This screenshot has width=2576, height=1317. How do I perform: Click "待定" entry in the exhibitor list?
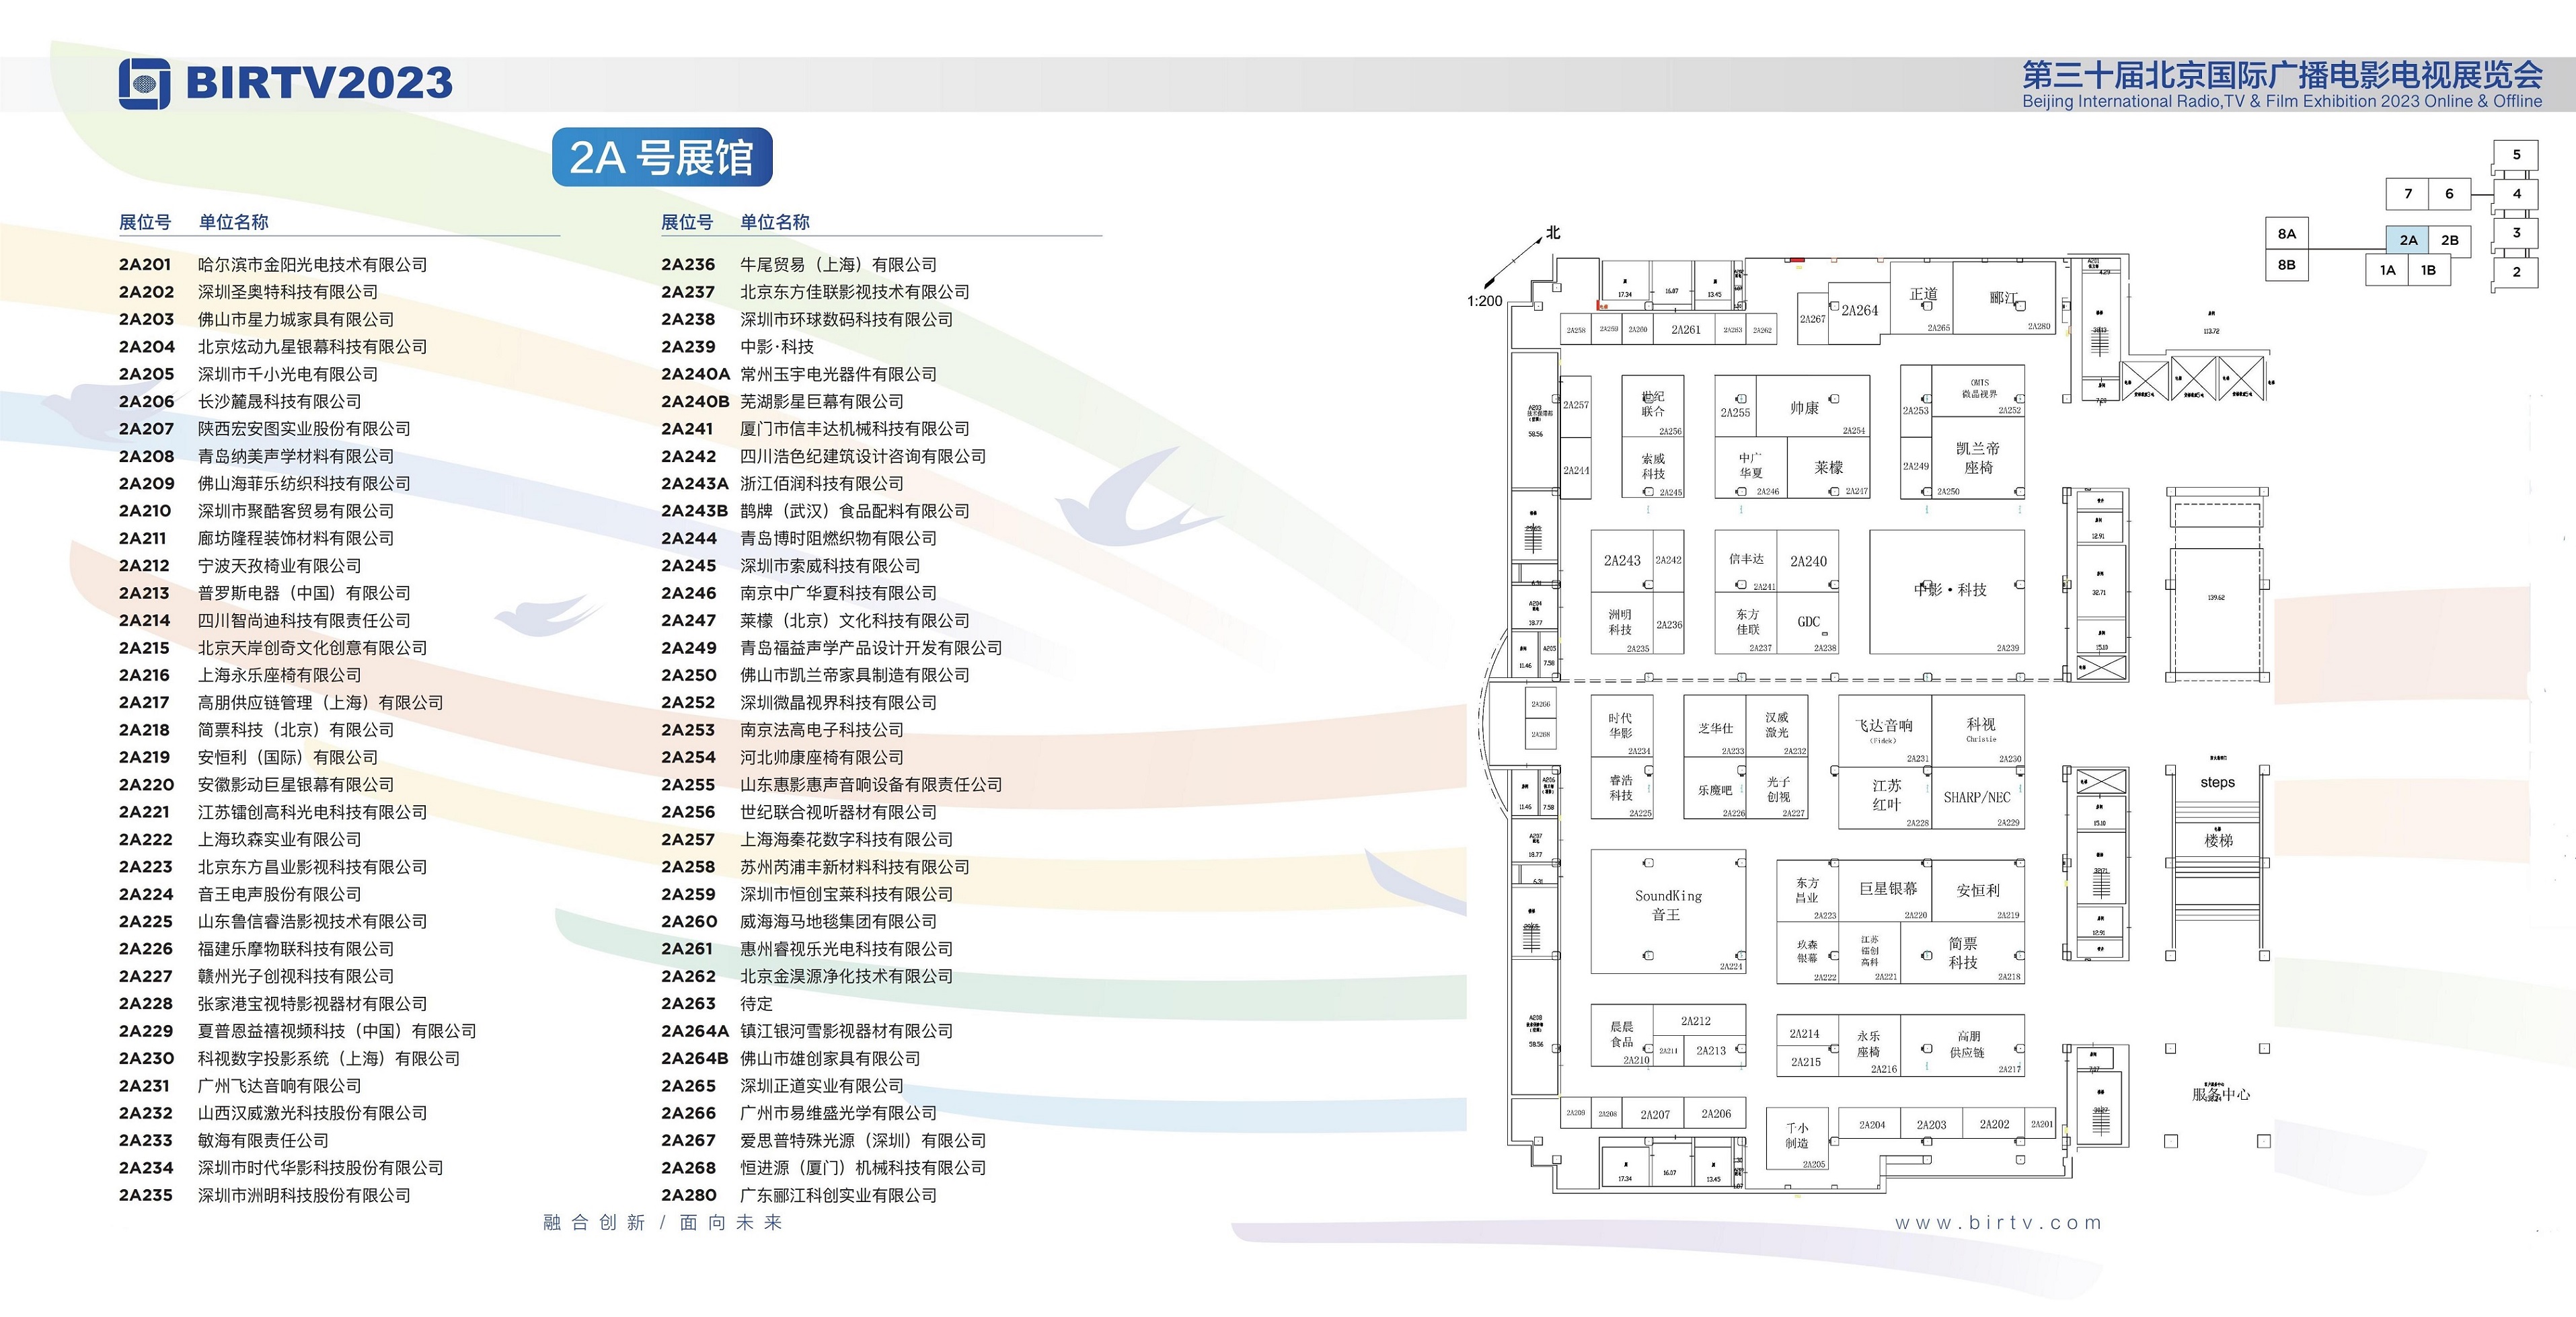[x=756, y=1004]
